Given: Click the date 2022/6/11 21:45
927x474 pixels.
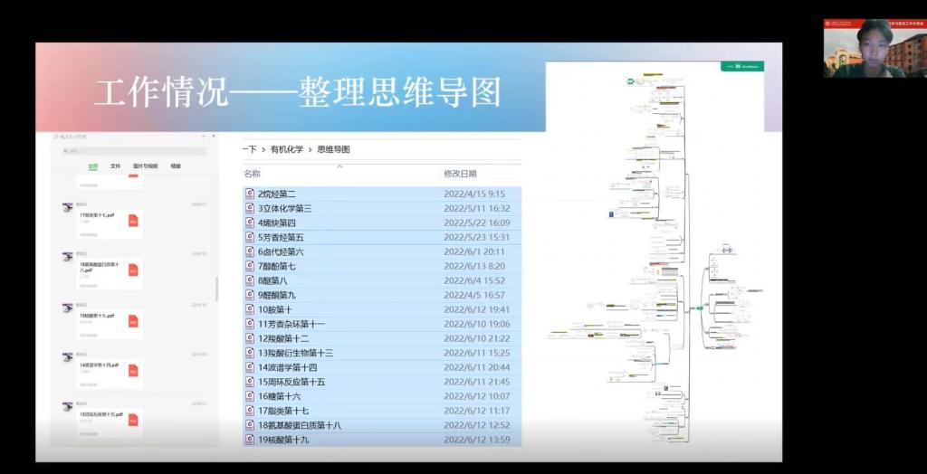Looking at the screenshot, I should (x=476, y=382).
